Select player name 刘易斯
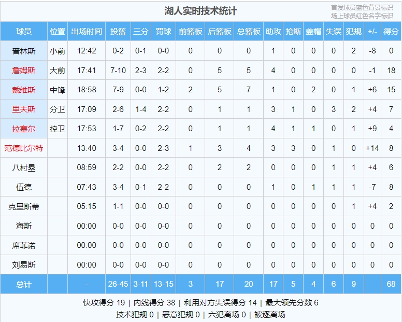 (24, 265)
